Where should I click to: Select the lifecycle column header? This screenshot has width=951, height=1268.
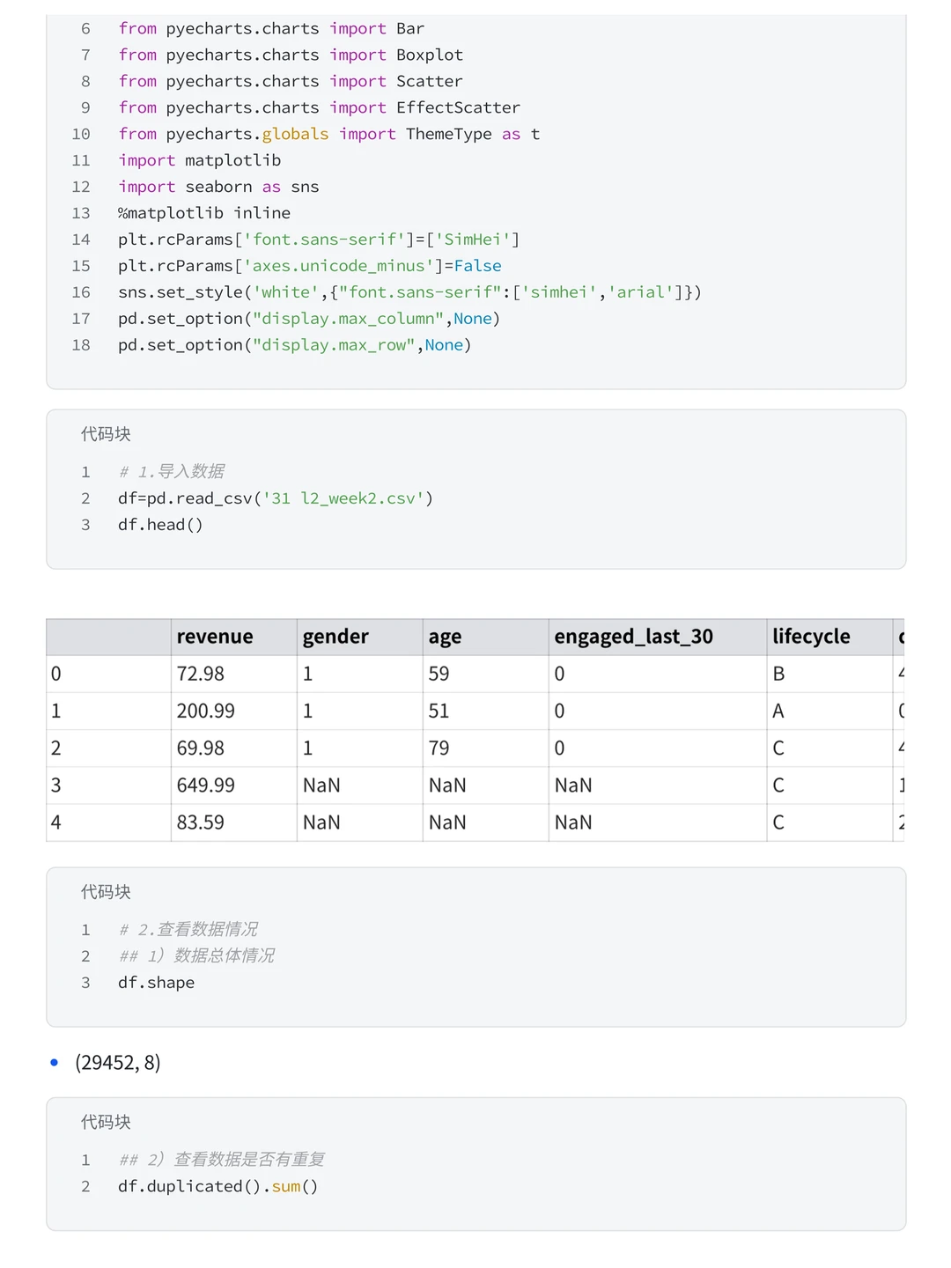[811, 637]
